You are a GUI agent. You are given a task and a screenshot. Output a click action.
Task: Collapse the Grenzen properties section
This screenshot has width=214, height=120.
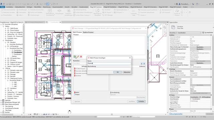[211, 77]
